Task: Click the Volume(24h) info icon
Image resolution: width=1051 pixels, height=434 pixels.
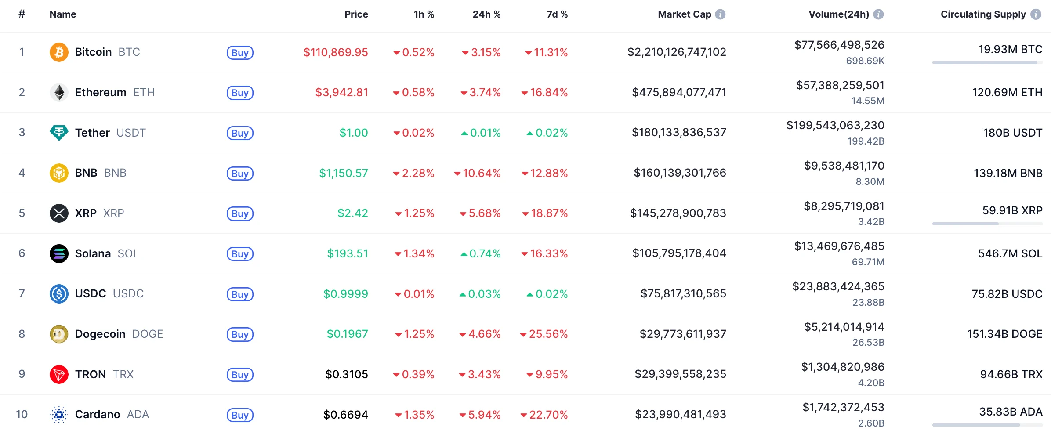Action: click(878, 14)
